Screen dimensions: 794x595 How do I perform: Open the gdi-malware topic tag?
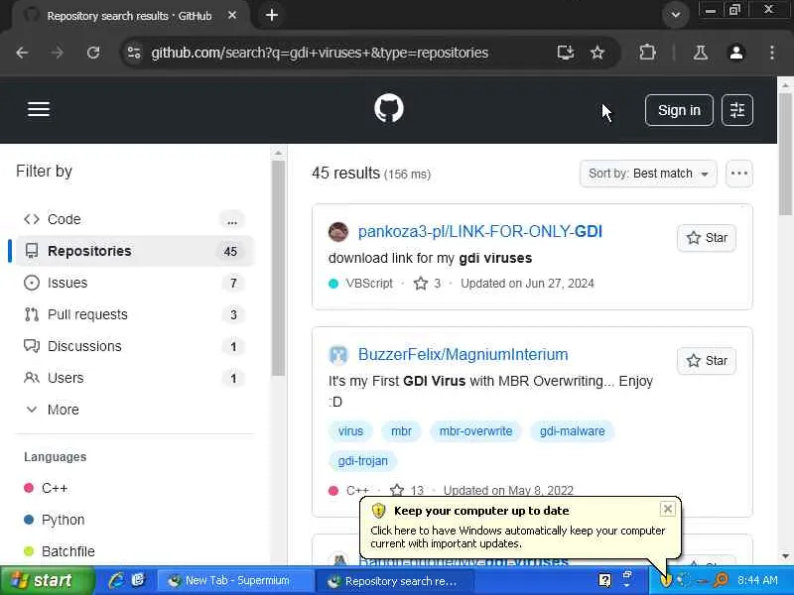tap(573, 431)
